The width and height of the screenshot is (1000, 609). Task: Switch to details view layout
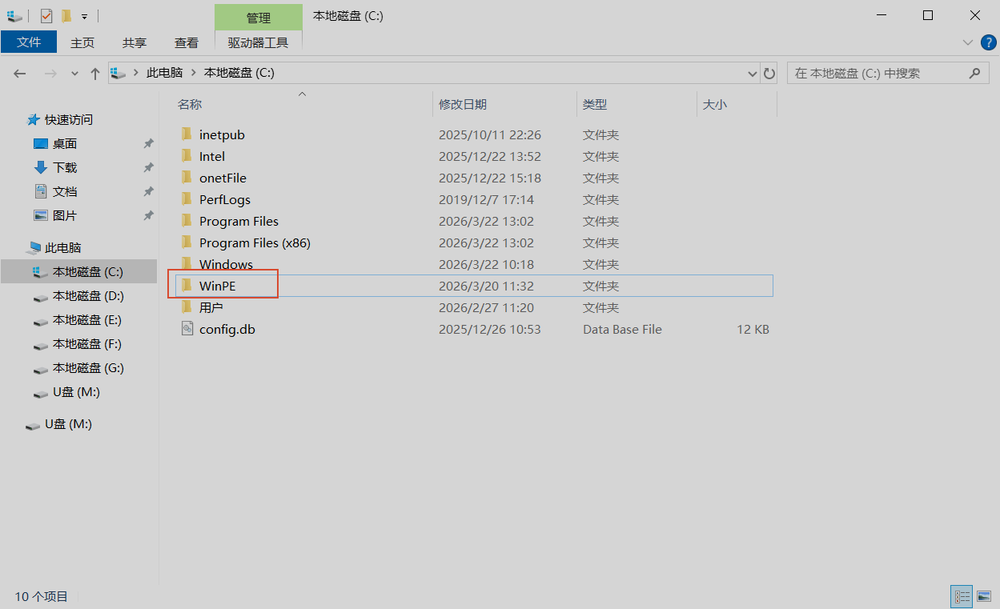coord(962,596)
